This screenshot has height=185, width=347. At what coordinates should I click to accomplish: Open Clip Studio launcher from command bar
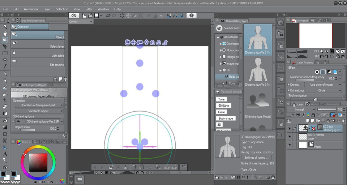tap(74, 16)
